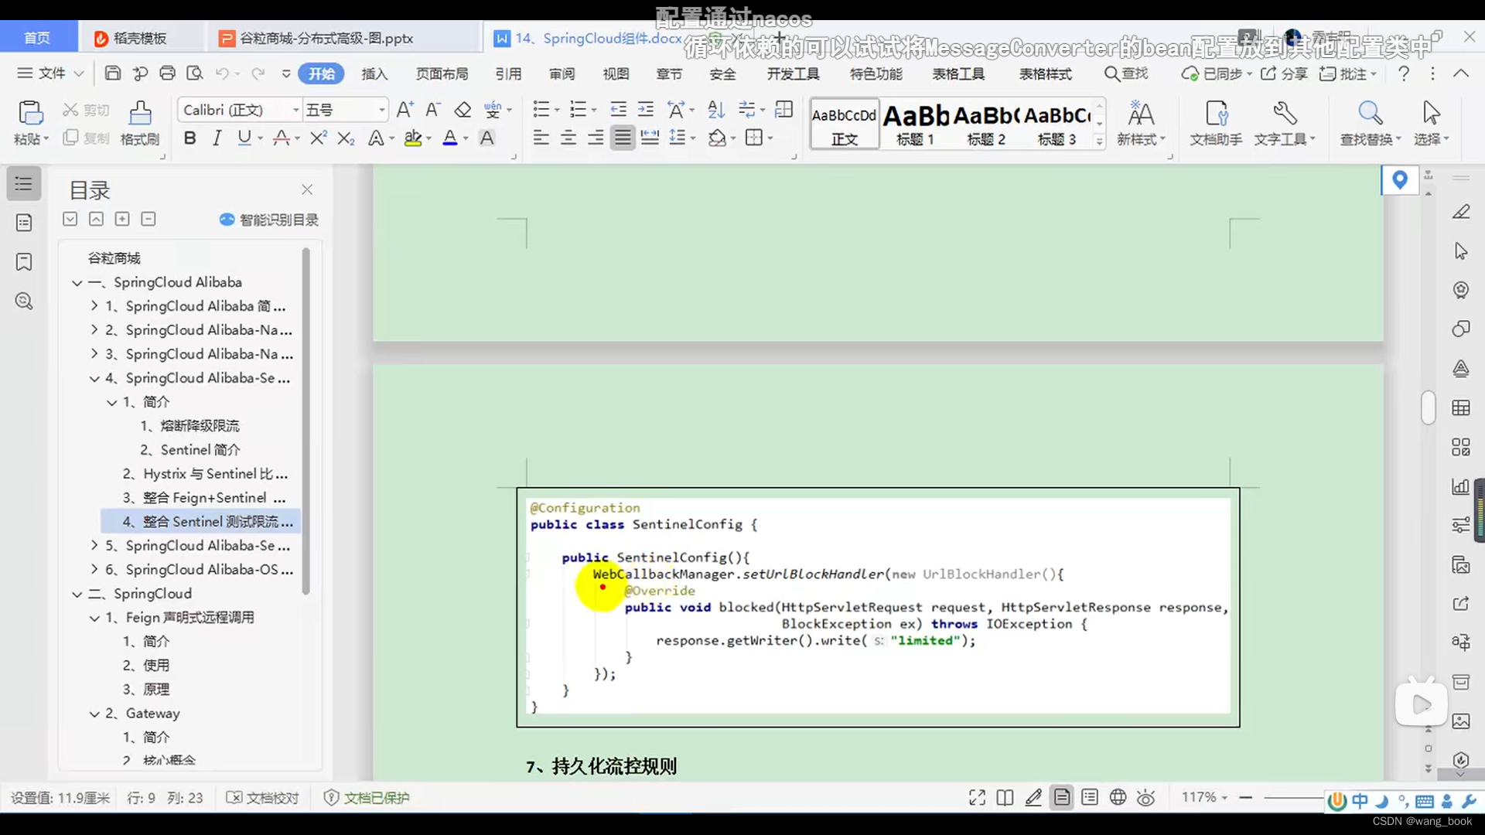Open the 新样式 new style menu
The image size is (1485, 835).
point(1142,123)
